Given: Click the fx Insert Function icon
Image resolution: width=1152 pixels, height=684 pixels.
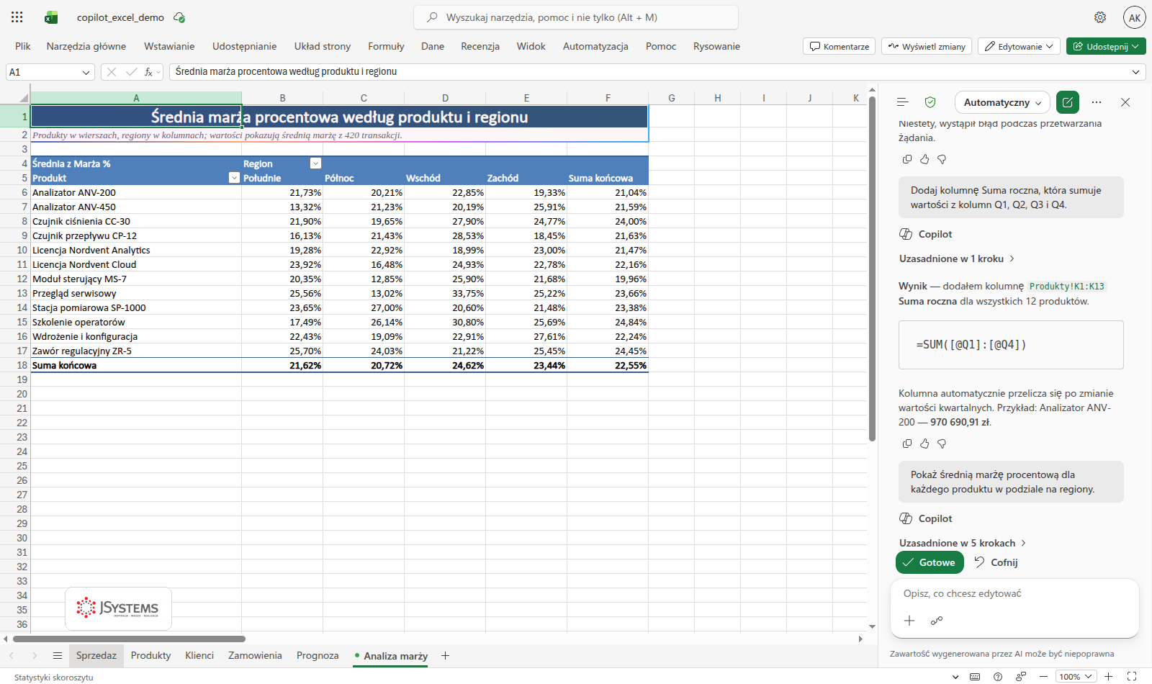Looking at the screenshot, I should click(x=148, y=72).
